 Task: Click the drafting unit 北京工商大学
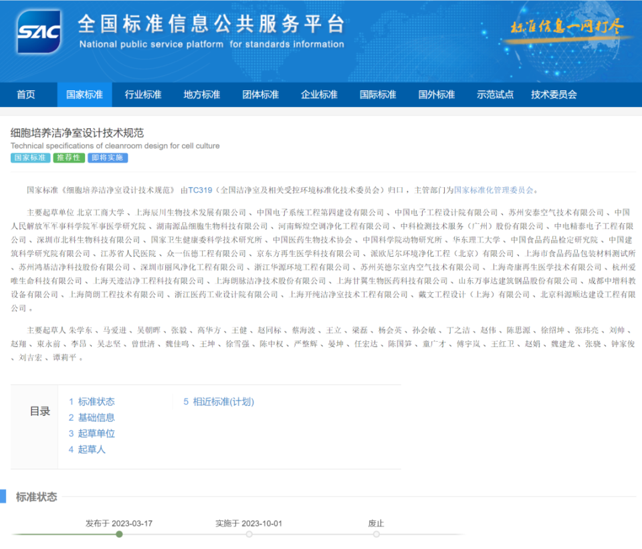tap(101, 213)
